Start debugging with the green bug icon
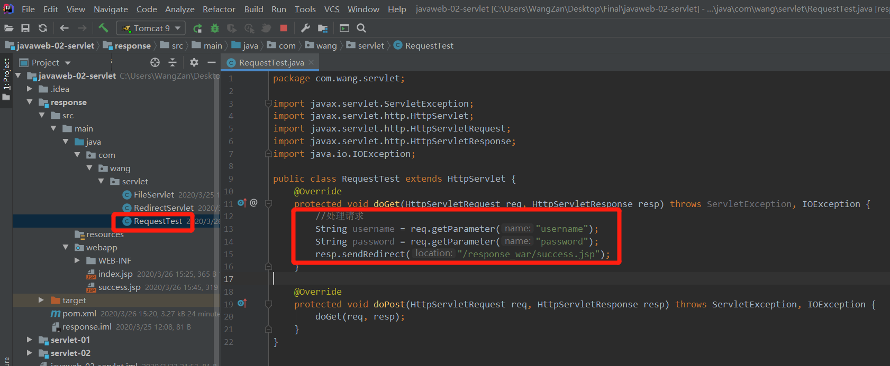The width and height of the screenshot is (890, 366). pos(215,28)
